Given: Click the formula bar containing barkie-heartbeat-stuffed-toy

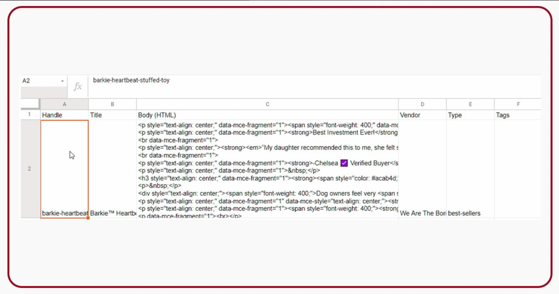Looking at the screenshot, I should [314, 86].
